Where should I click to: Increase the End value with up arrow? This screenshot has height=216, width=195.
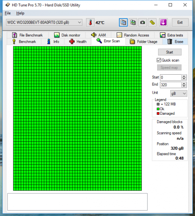(x=184, y=83)
